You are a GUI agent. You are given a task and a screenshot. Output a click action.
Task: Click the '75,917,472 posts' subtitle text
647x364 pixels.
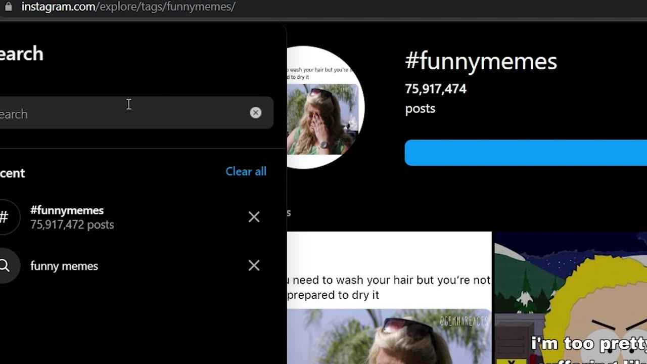72,224
